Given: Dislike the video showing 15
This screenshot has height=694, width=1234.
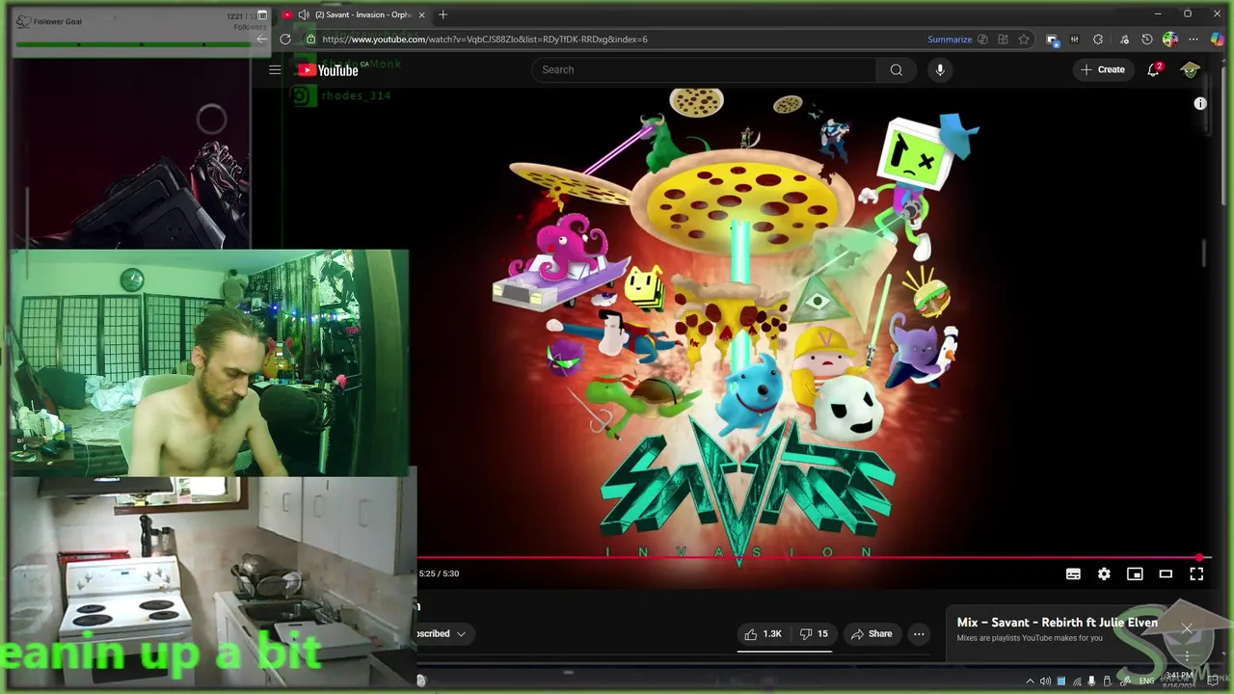Looking at the screenshot, I should tap(814, 633).
